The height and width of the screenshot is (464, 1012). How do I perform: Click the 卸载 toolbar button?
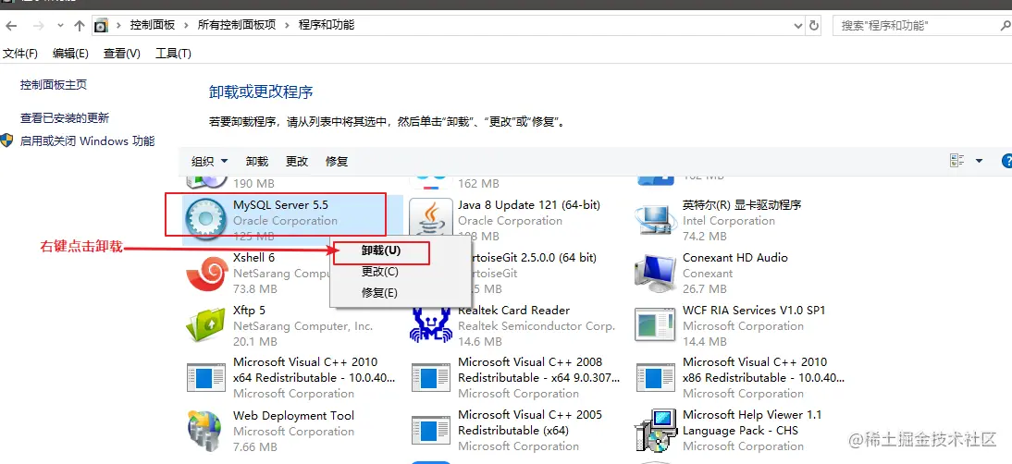tap(257, 161)
